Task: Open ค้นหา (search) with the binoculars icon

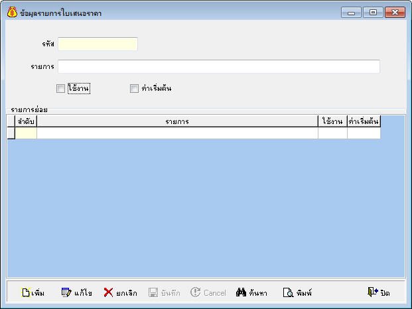Action: coord(251,292)
